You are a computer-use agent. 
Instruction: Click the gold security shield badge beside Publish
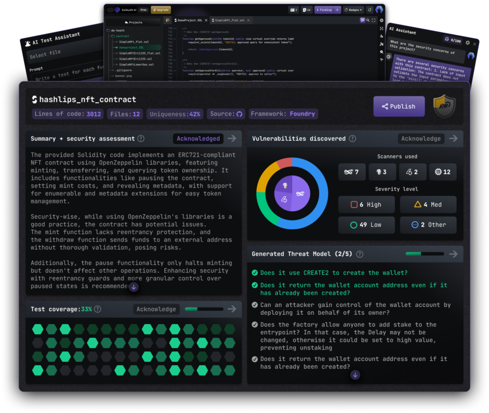[x=444, y=106]
